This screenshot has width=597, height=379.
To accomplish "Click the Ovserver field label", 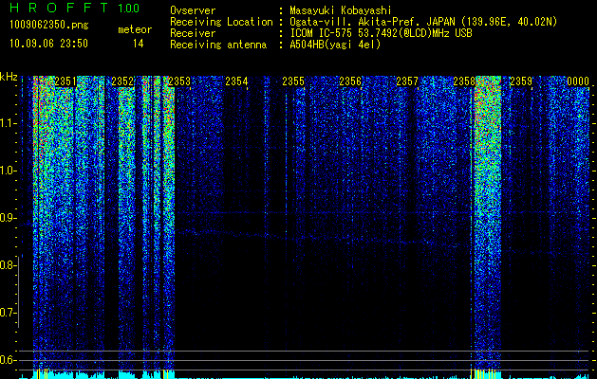I will (193, 10).
